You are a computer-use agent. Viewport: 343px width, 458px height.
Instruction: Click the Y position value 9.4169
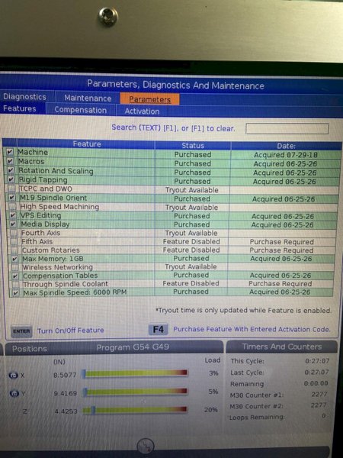(x=66, y=393)
